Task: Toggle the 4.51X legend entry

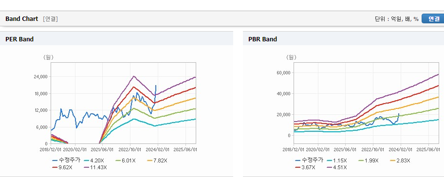Action: [x=337, y=167]
